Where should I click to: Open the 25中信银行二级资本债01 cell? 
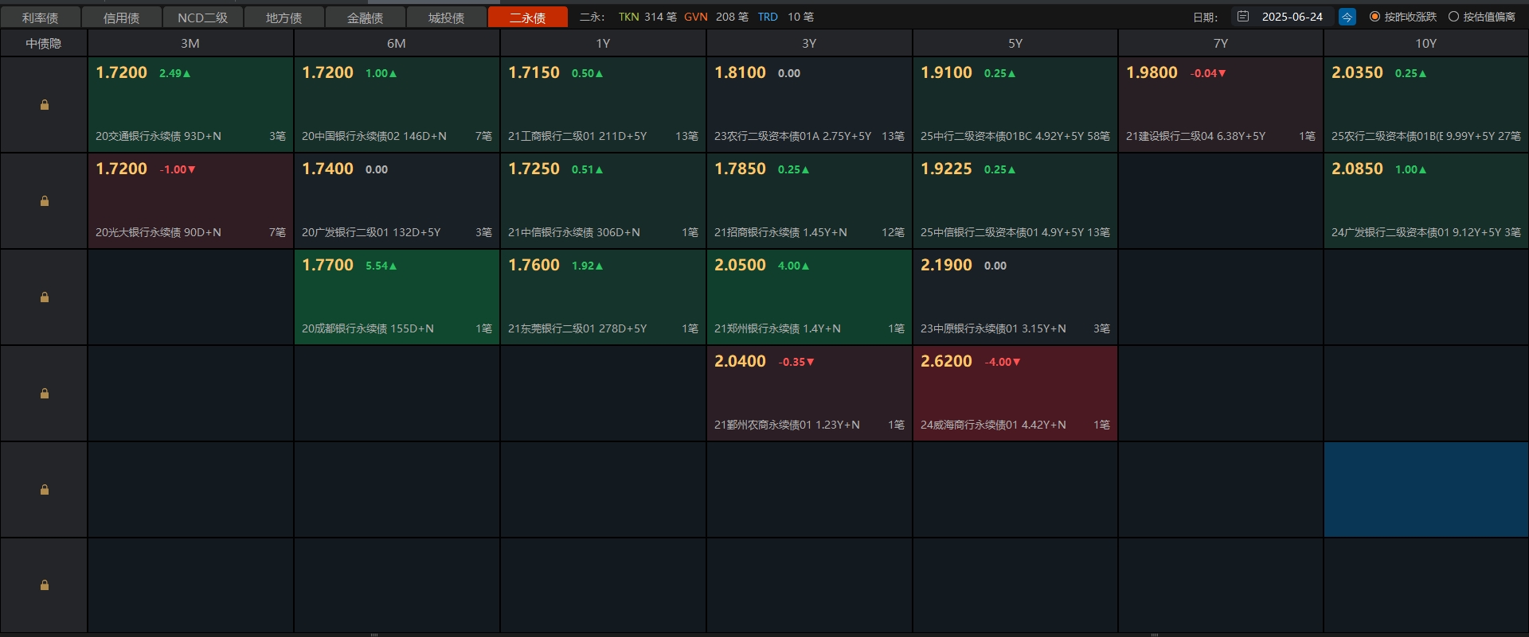click(x=1015, y=200)
